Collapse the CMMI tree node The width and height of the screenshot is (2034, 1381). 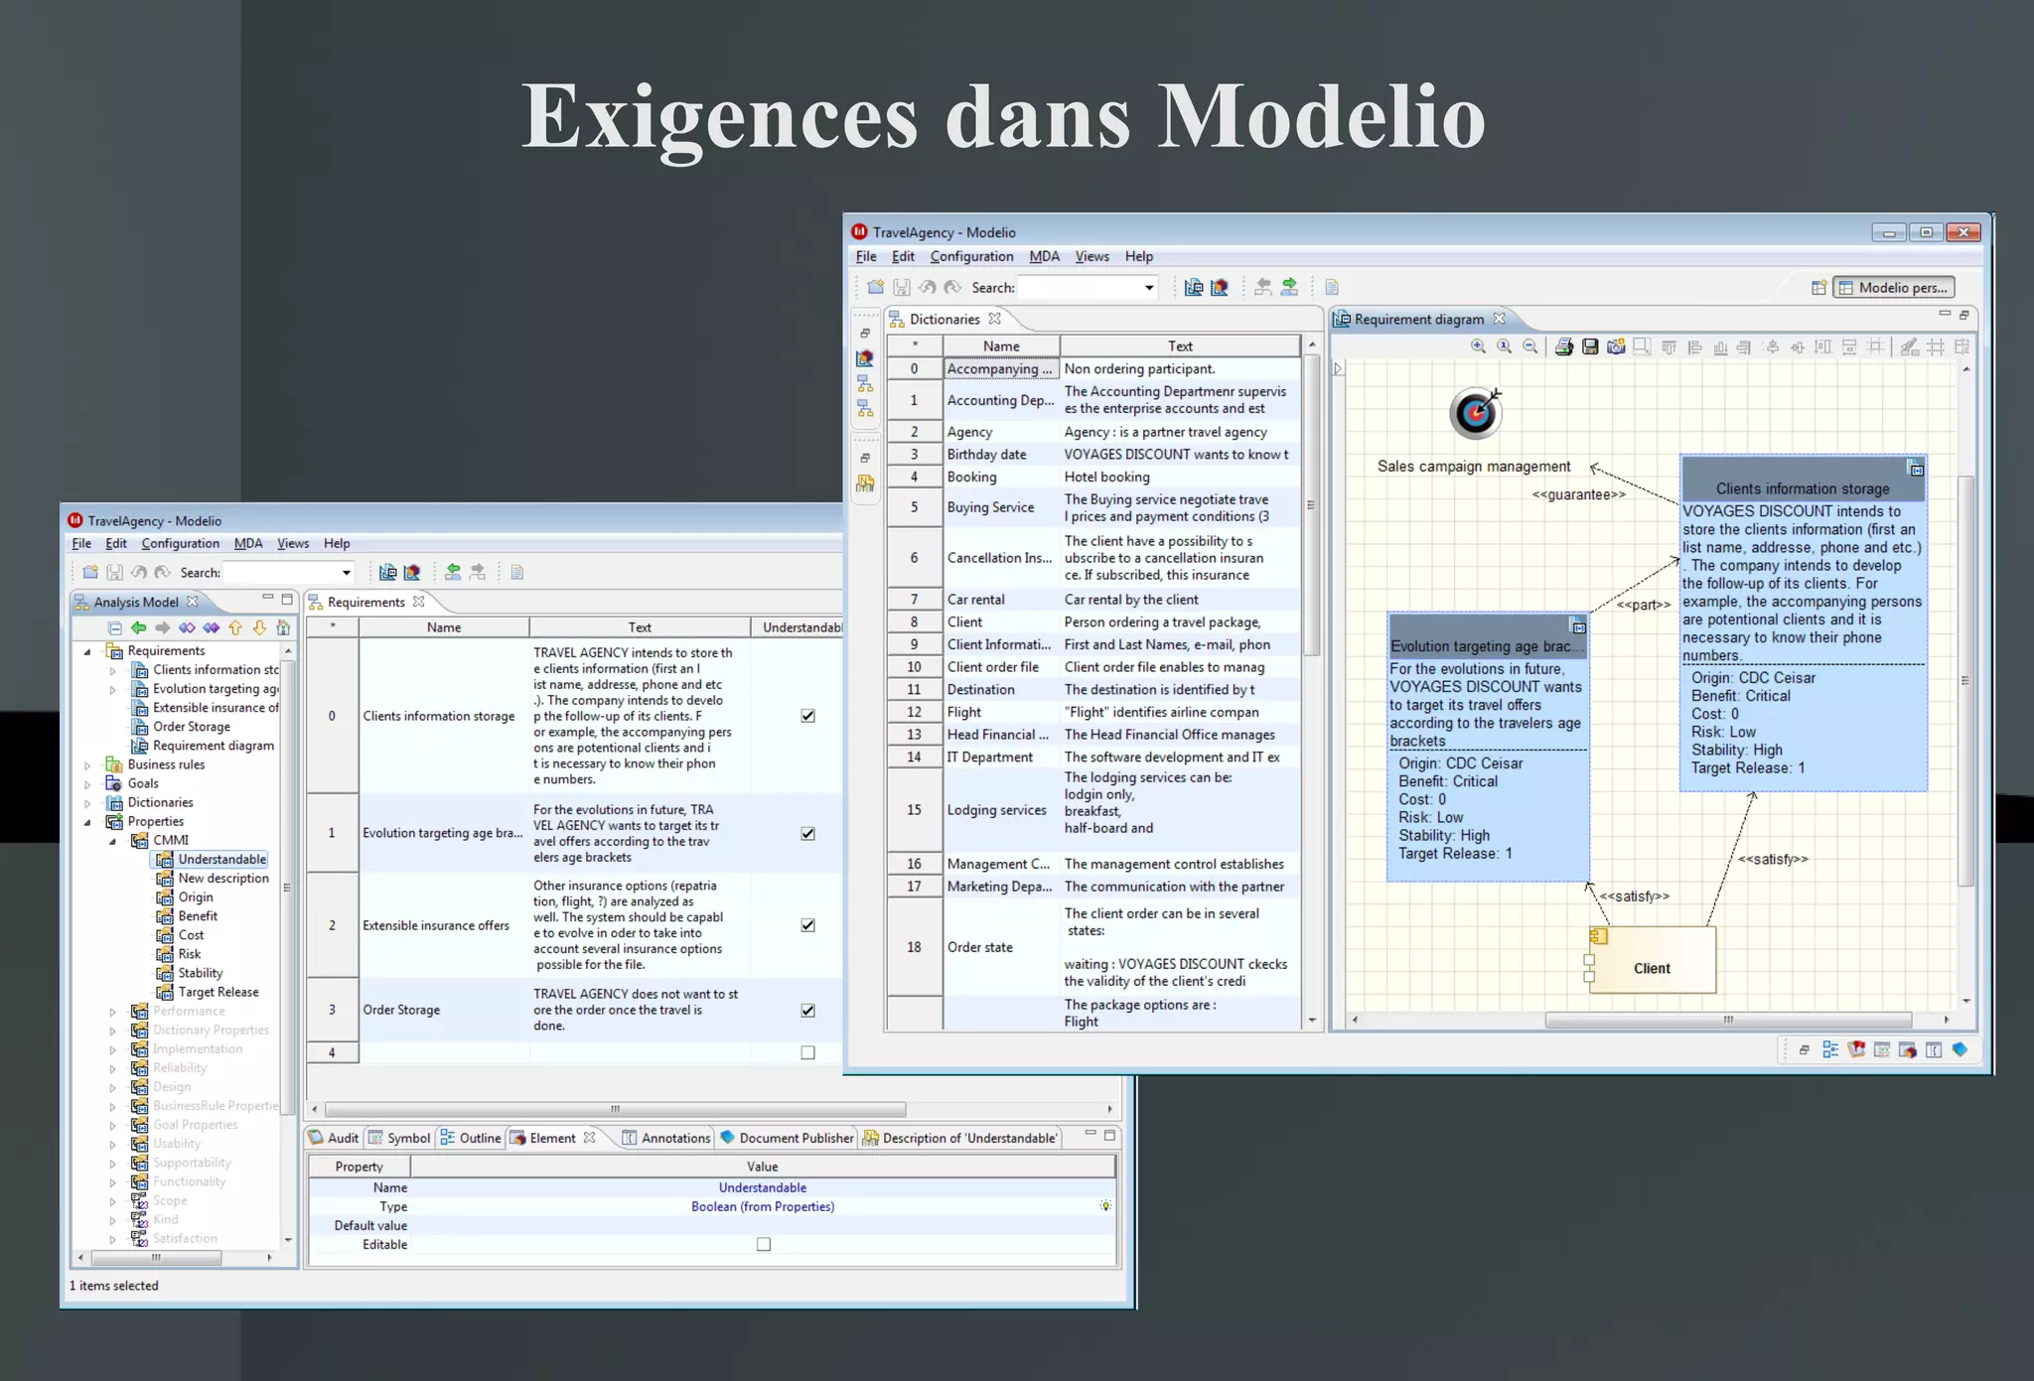(x=112, y=841)
